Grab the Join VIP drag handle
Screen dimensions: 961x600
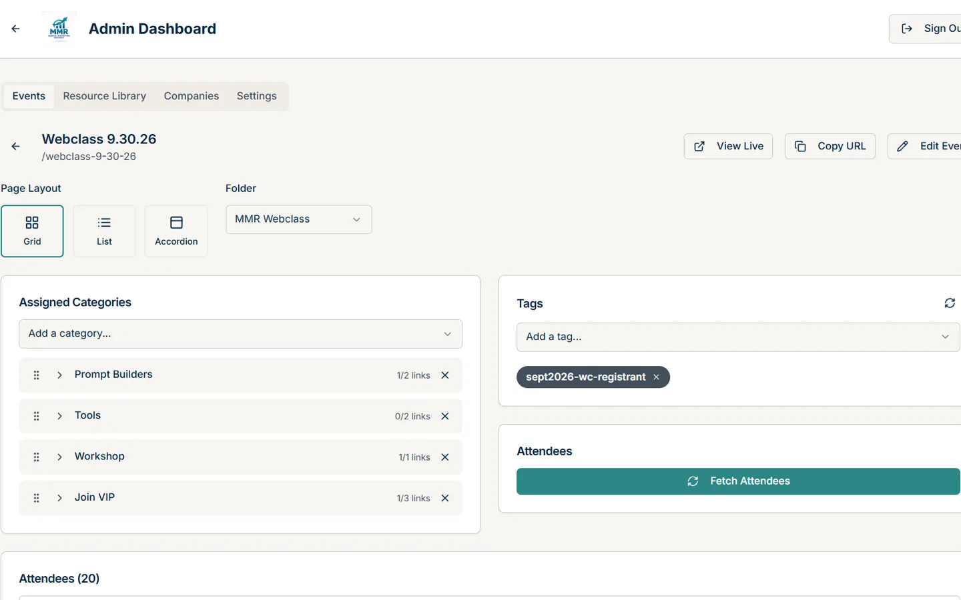click(x=37, y=499)
